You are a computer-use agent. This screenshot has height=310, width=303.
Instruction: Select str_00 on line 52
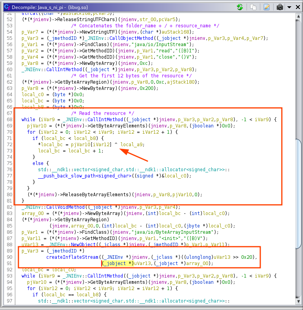[148, 20]
